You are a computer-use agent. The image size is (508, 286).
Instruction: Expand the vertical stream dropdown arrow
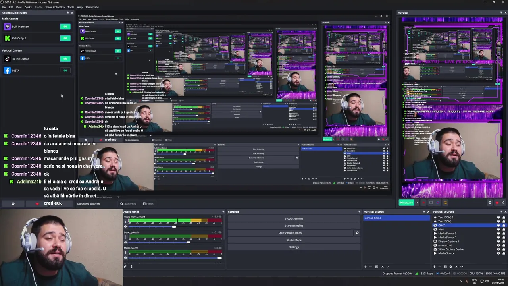click(416, 203)
